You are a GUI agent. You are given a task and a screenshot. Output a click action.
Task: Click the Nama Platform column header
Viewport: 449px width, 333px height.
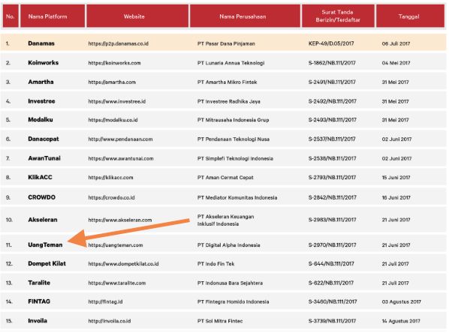click(x=53, y=16)
